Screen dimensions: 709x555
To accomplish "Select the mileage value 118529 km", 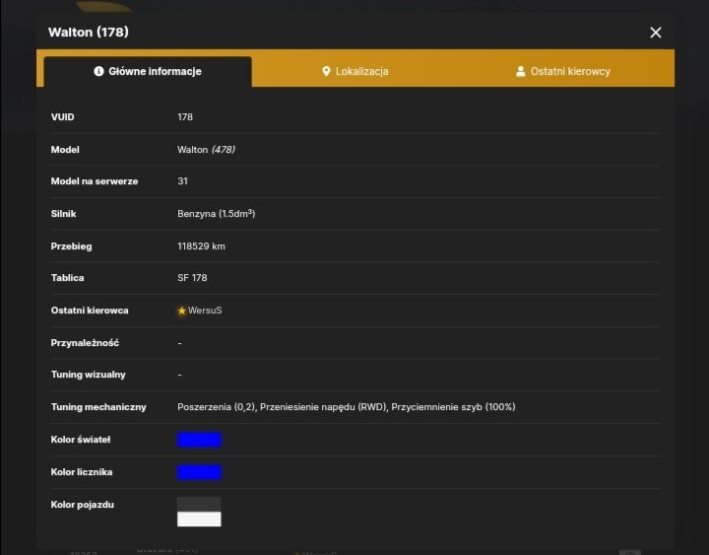I will point(201,246).
